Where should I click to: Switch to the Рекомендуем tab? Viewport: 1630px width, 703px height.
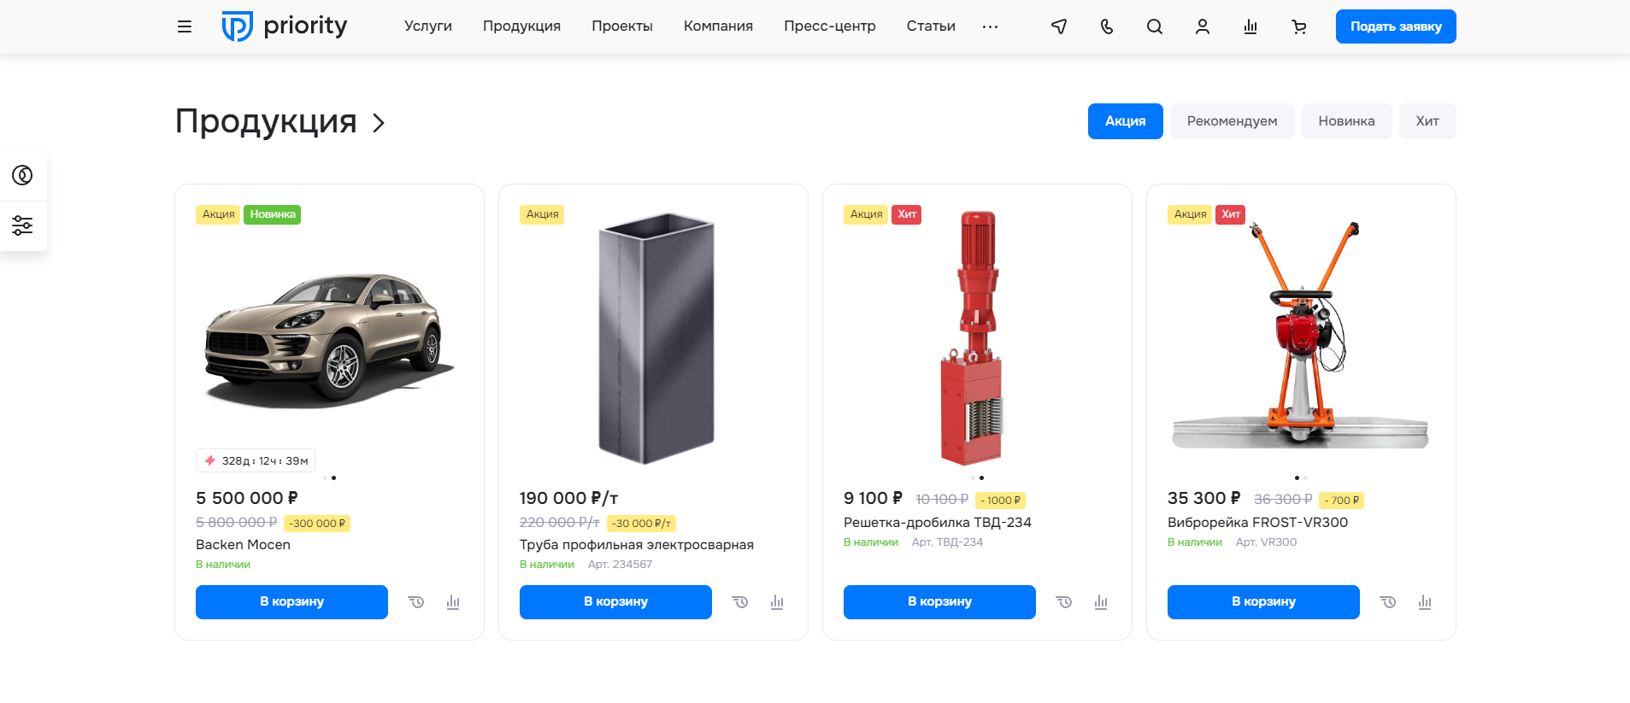[1232, 121]
